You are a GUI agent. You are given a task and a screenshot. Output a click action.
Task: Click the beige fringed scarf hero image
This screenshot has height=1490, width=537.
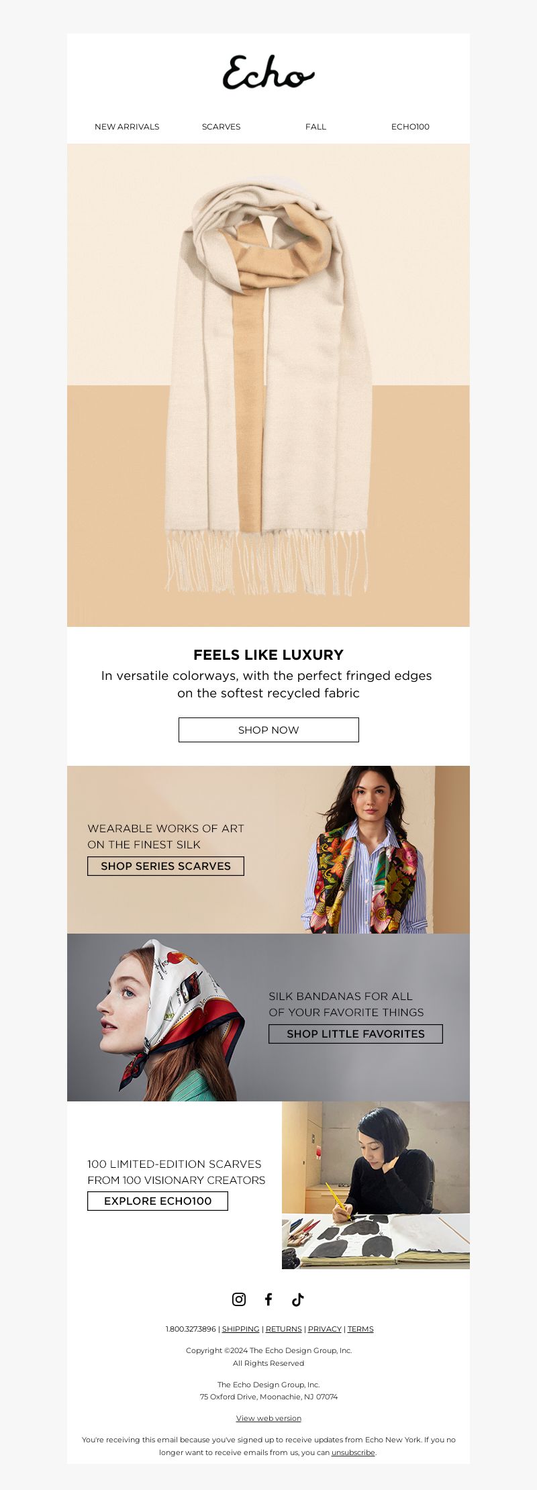point(268,385)
